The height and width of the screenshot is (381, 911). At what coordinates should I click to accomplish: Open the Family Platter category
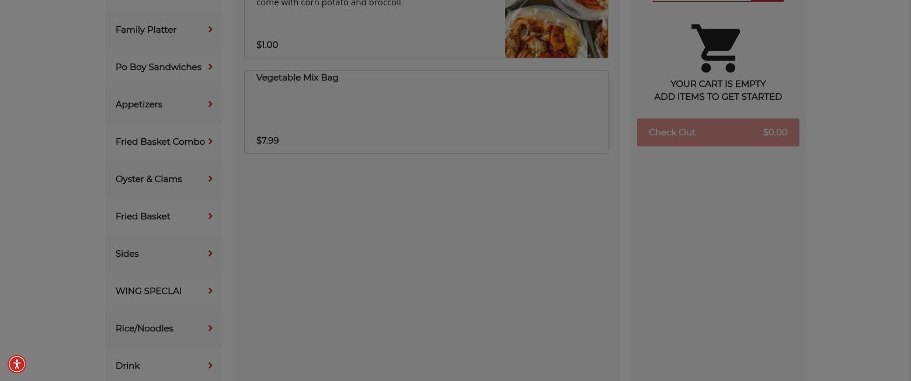[x=164, y=30]
